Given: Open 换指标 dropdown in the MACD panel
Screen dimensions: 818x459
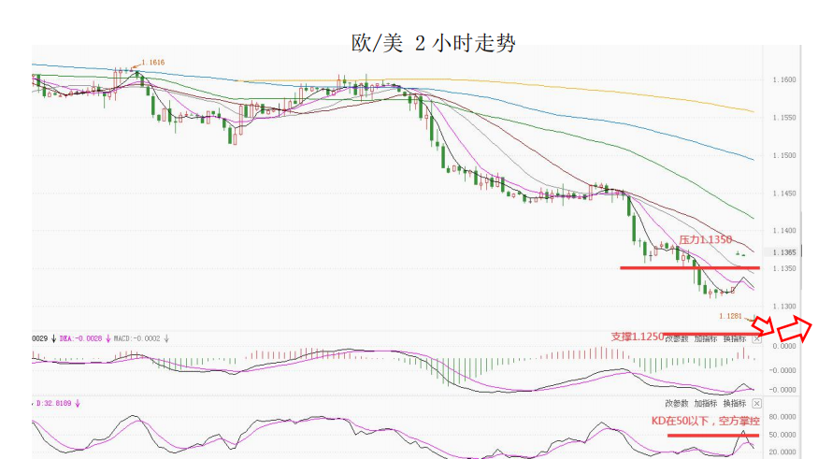Looking at the screenshot, I should pyautogui.click(x=735, y=338).
